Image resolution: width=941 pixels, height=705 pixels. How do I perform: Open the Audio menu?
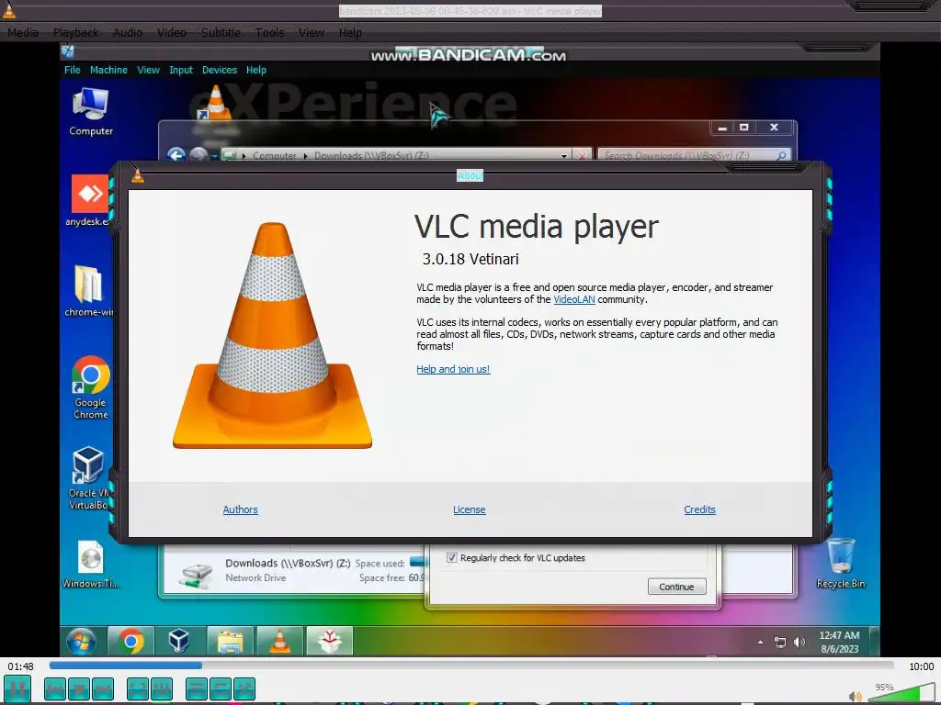point(128,32)
